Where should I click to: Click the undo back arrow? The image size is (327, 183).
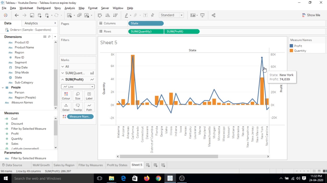(17, 15)
